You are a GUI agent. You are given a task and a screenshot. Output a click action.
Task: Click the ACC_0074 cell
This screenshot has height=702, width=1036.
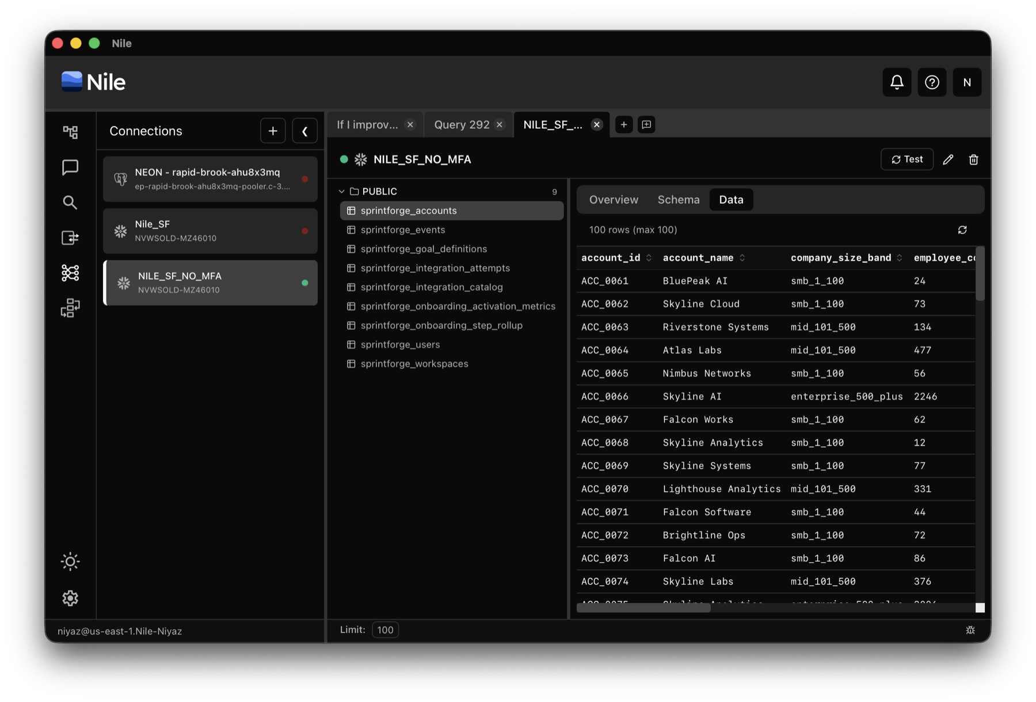point(604,581)
